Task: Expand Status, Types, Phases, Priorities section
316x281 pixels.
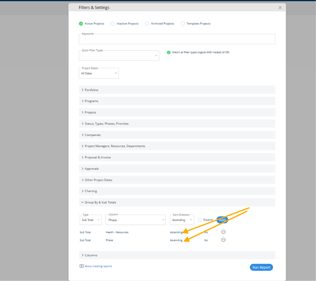Action: (177, 123)
